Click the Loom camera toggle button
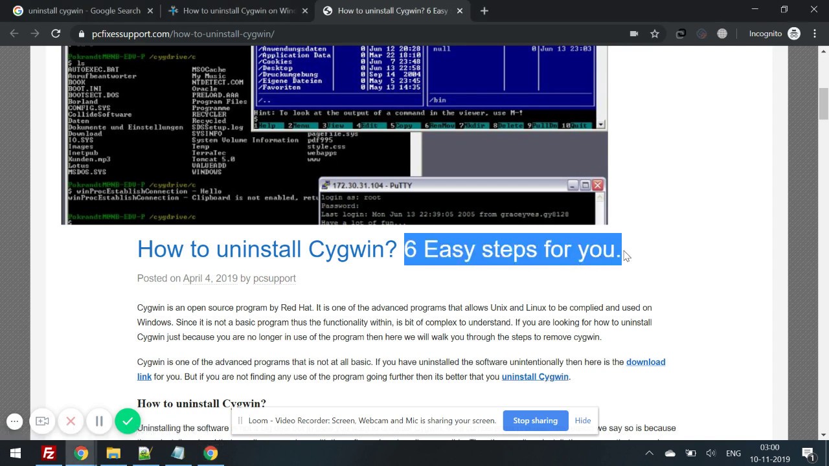Viewport: 829px width, 466px height. pyautogui.click(x=42, y=421)
